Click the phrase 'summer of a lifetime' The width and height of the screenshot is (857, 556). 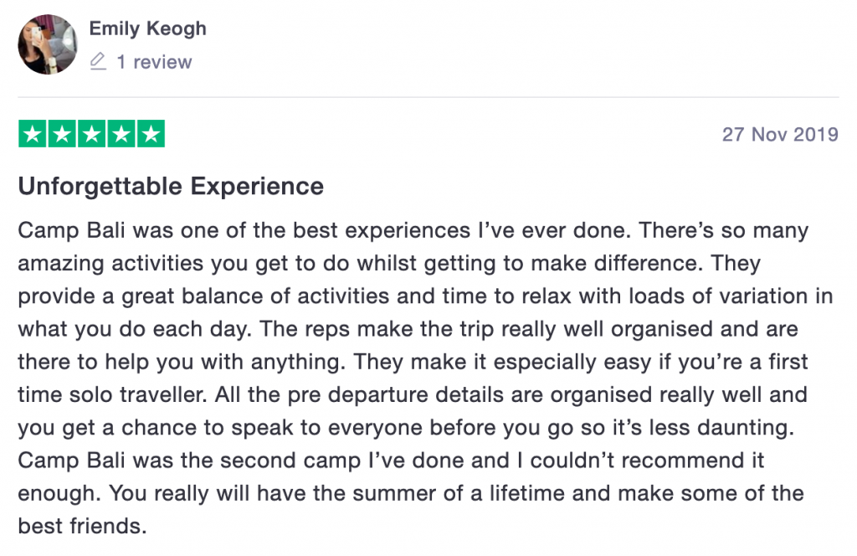tap(459, 494)
